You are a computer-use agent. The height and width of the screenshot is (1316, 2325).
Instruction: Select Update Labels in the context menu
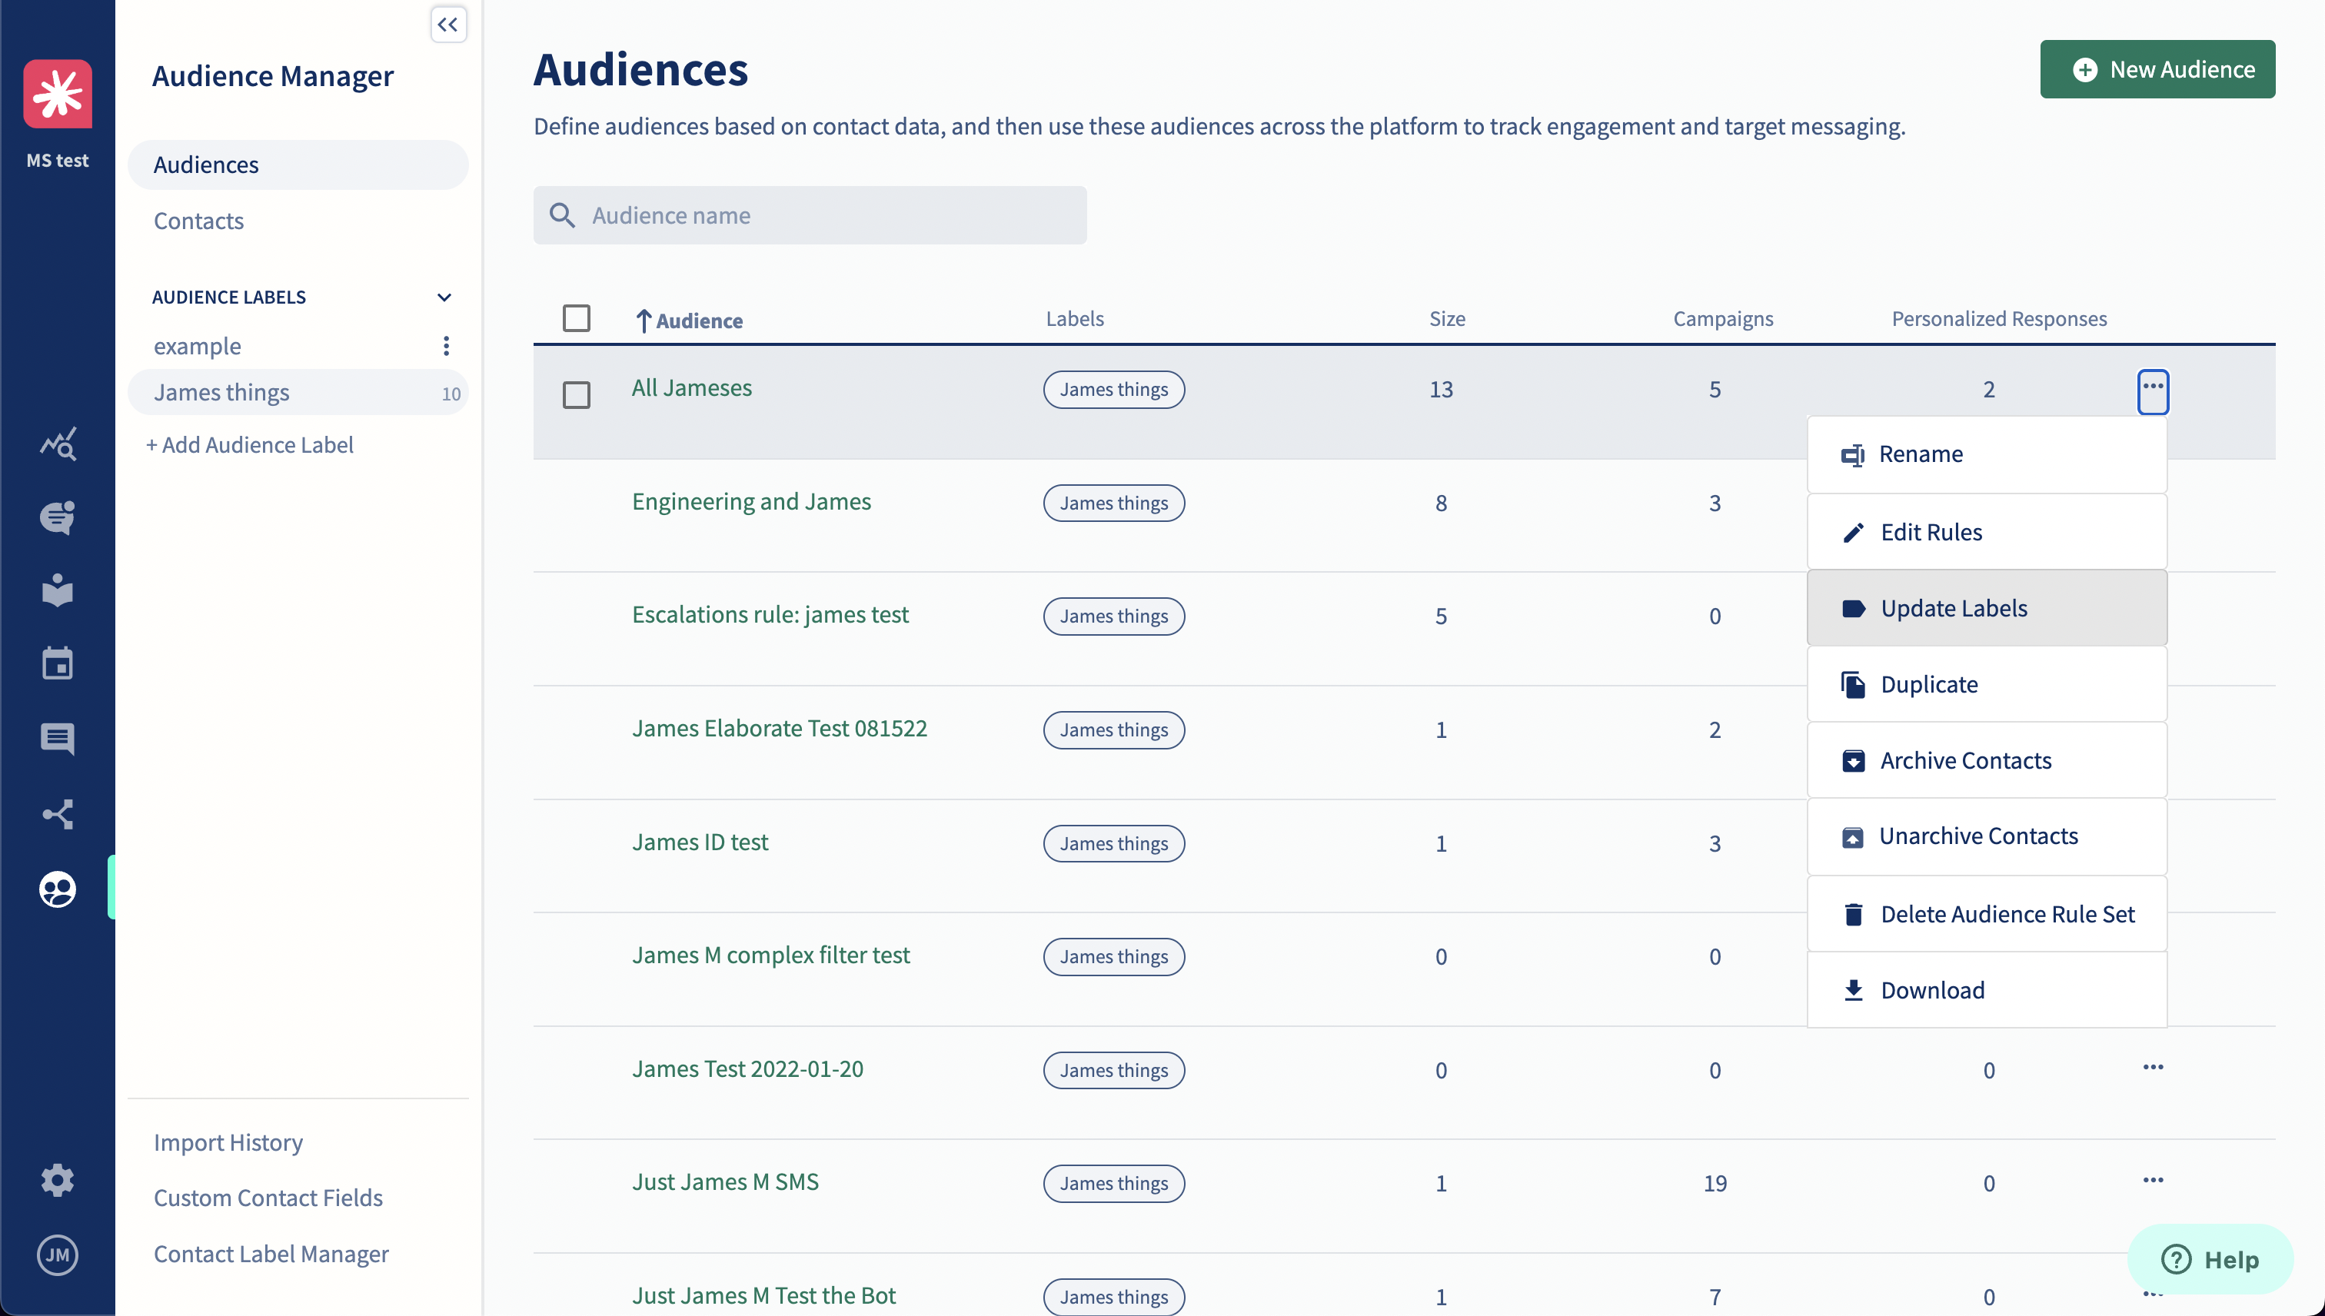1987,607
